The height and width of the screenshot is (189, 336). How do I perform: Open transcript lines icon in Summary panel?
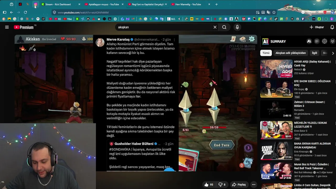[x=317, y=41]
